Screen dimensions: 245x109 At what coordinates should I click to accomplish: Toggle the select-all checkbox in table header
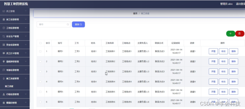(x=40, y=43)
